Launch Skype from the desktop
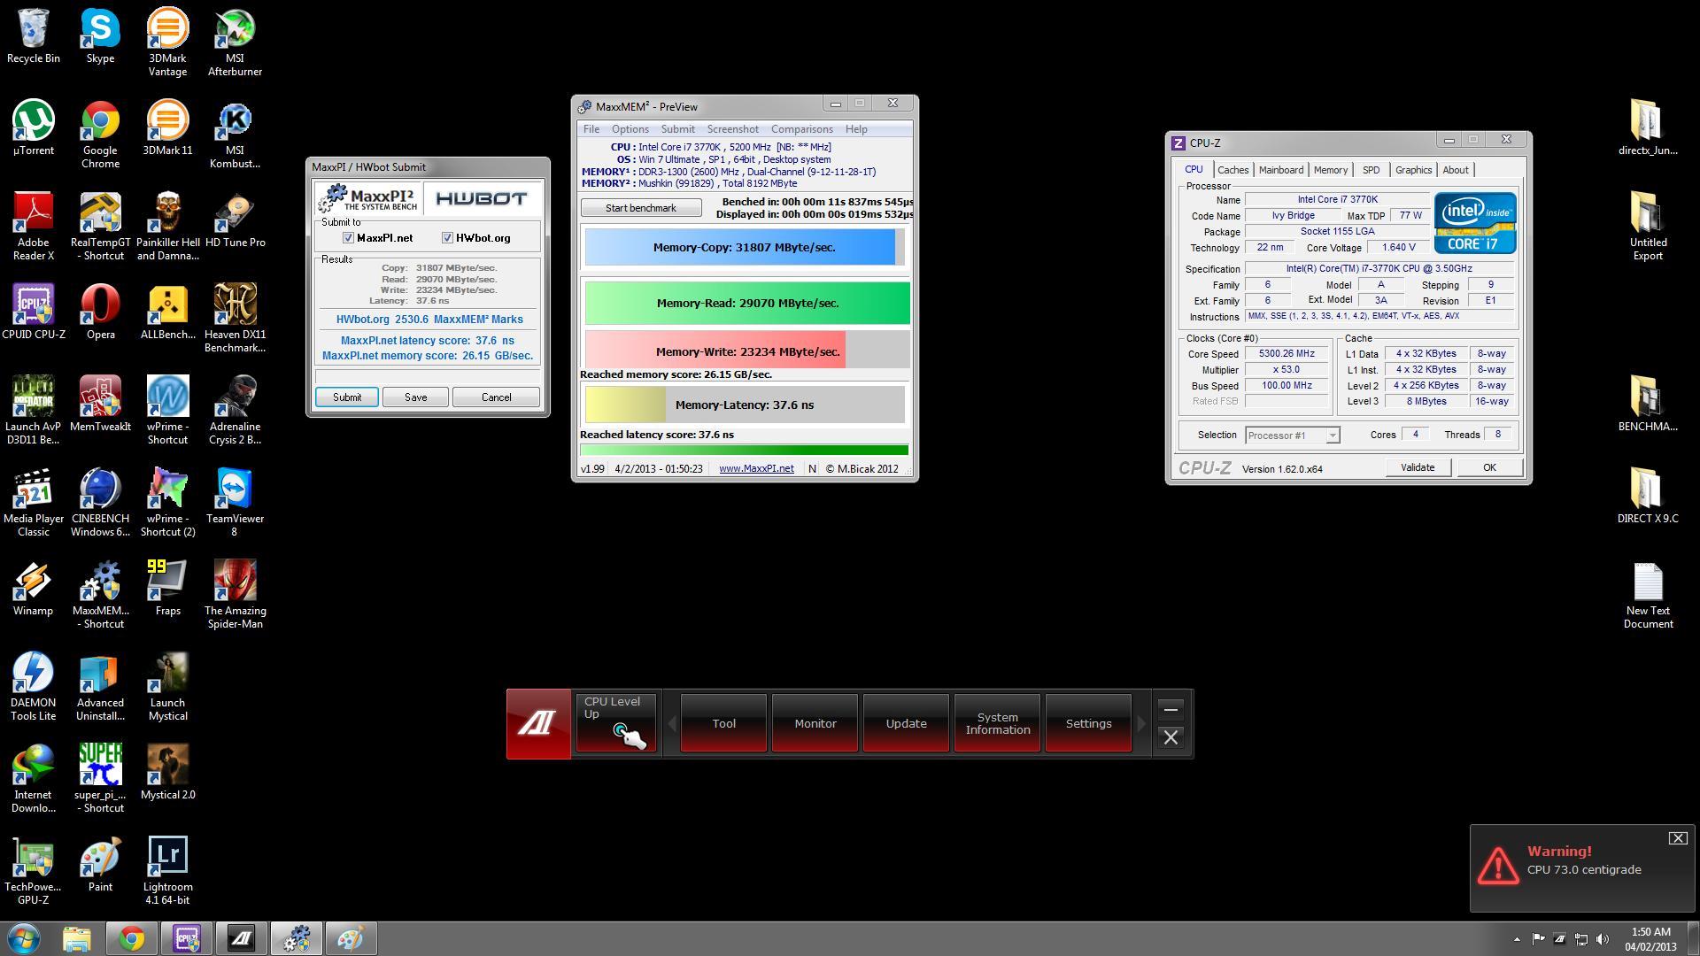The image size is (1700, 956). coord(100,36)
